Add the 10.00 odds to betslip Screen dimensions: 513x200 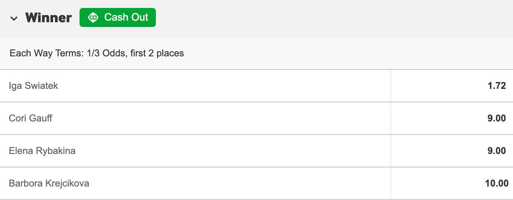point(452,183)
